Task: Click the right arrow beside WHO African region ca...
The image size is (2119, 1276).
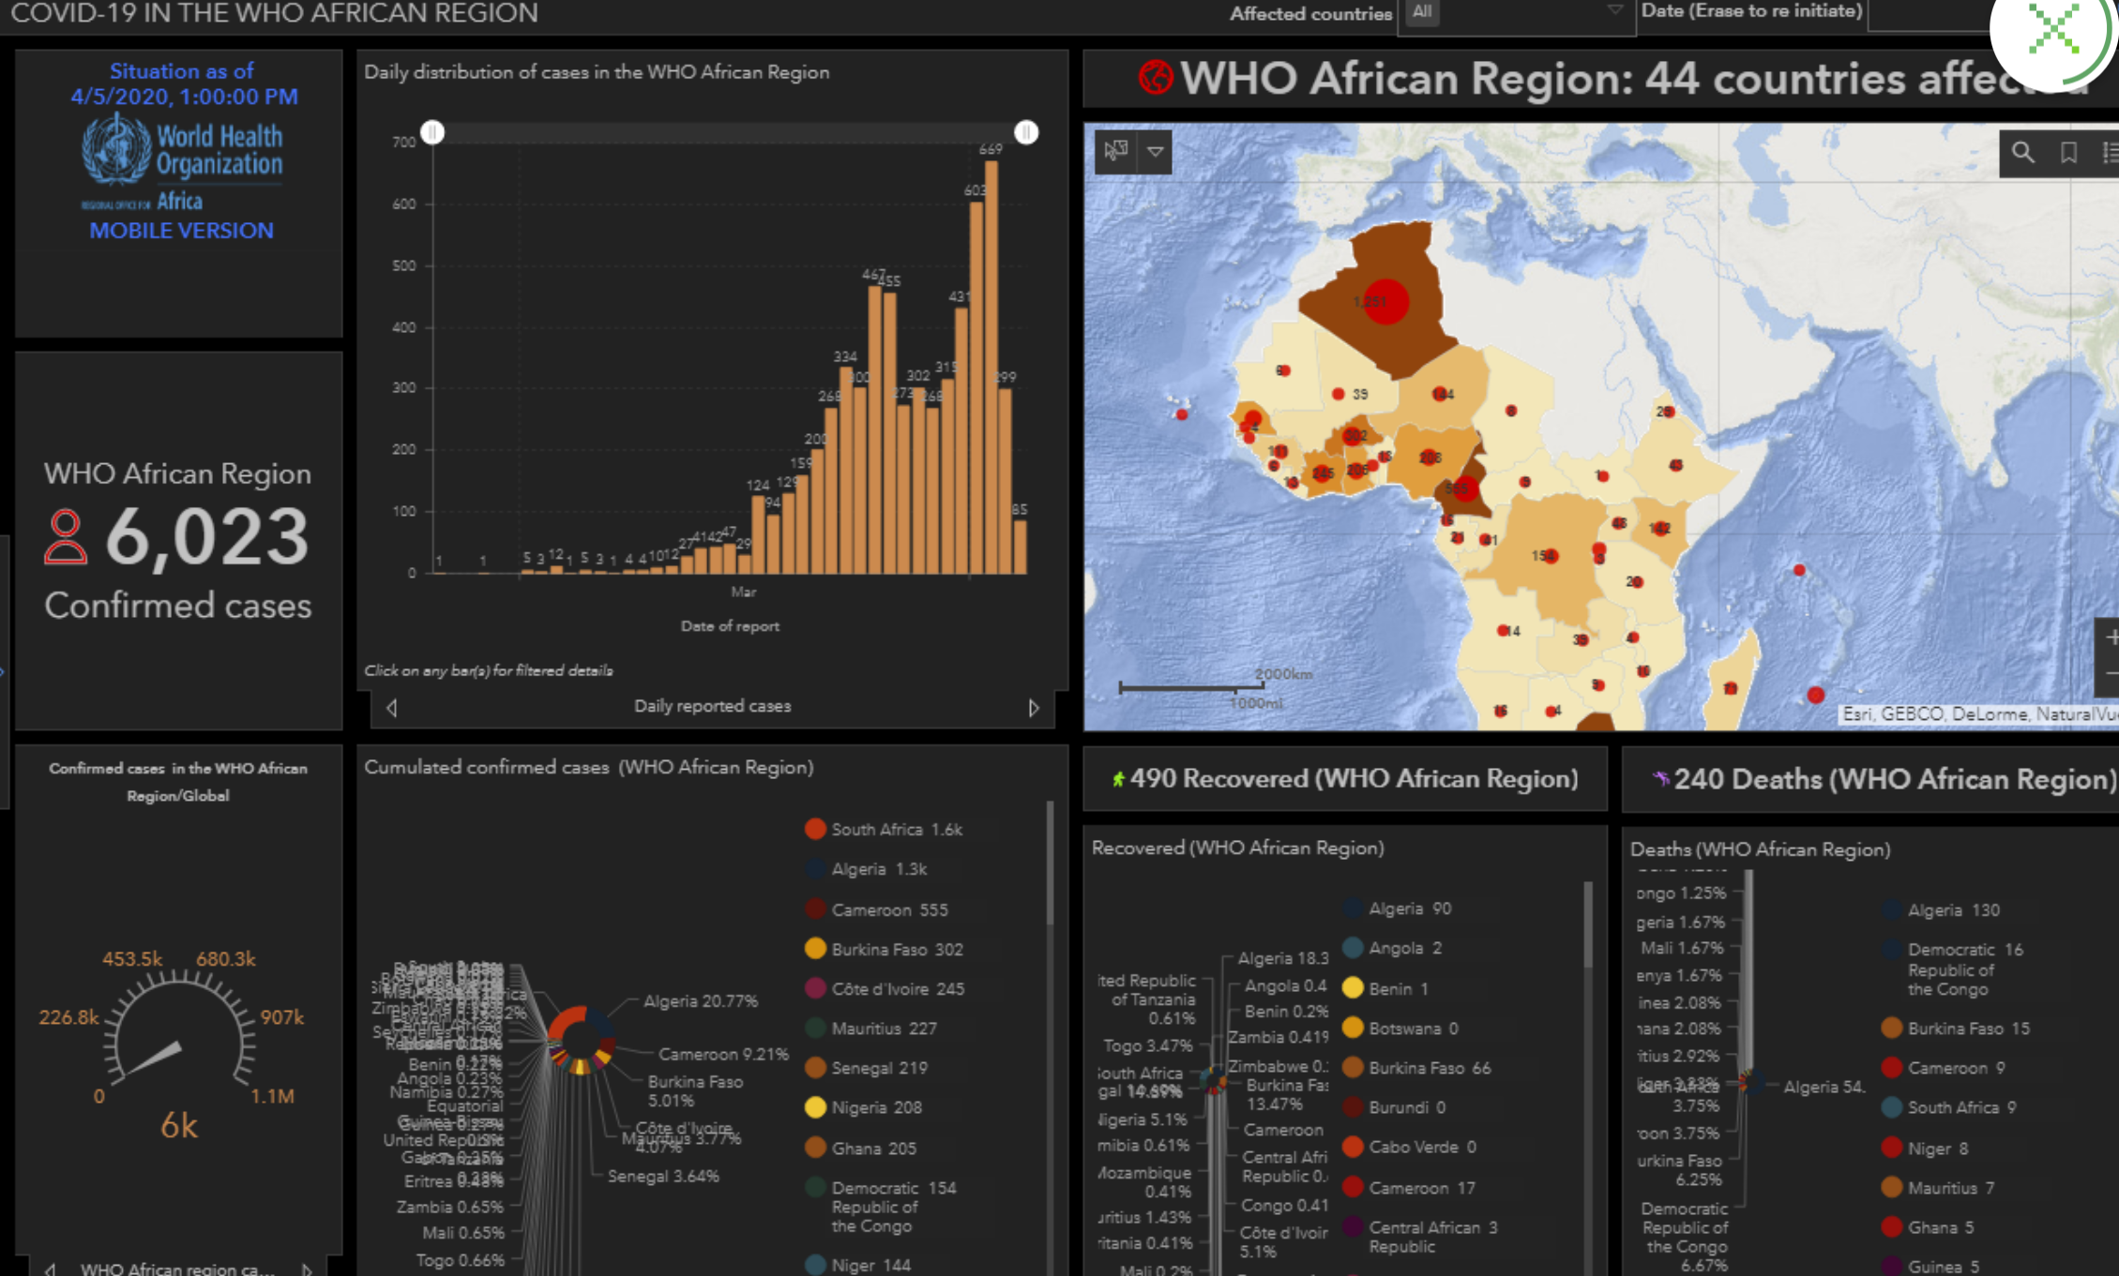Action: click(x=307, y=1268)
